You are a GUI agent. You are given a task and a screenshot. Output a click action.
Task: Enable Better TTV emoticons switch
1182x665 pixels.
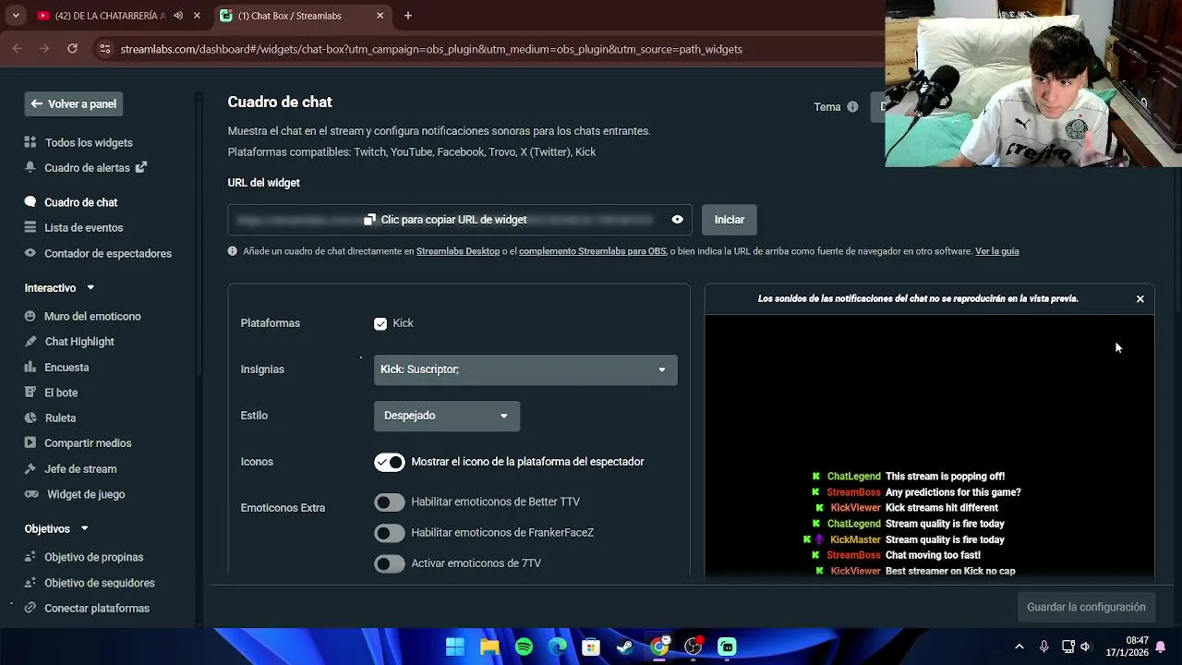pyautogui.click(x=390, y=502)
